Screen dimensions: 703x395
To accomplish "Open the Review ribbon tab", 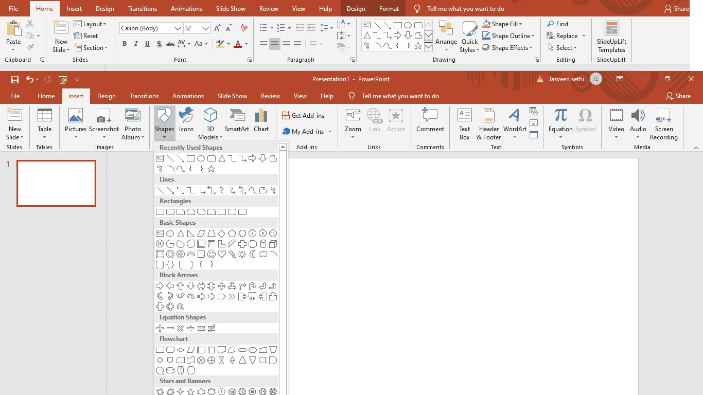I will (270, 96).
